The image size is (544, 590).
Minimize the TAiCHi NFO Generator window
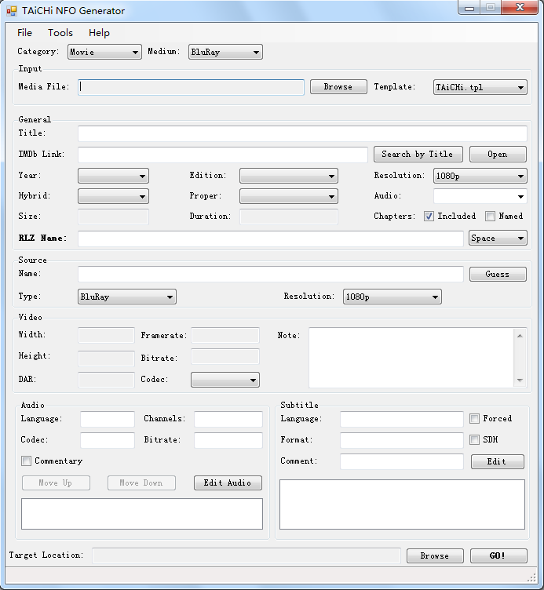469,8
